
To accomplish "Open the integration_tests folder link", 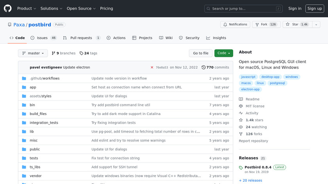I will 44,123.
